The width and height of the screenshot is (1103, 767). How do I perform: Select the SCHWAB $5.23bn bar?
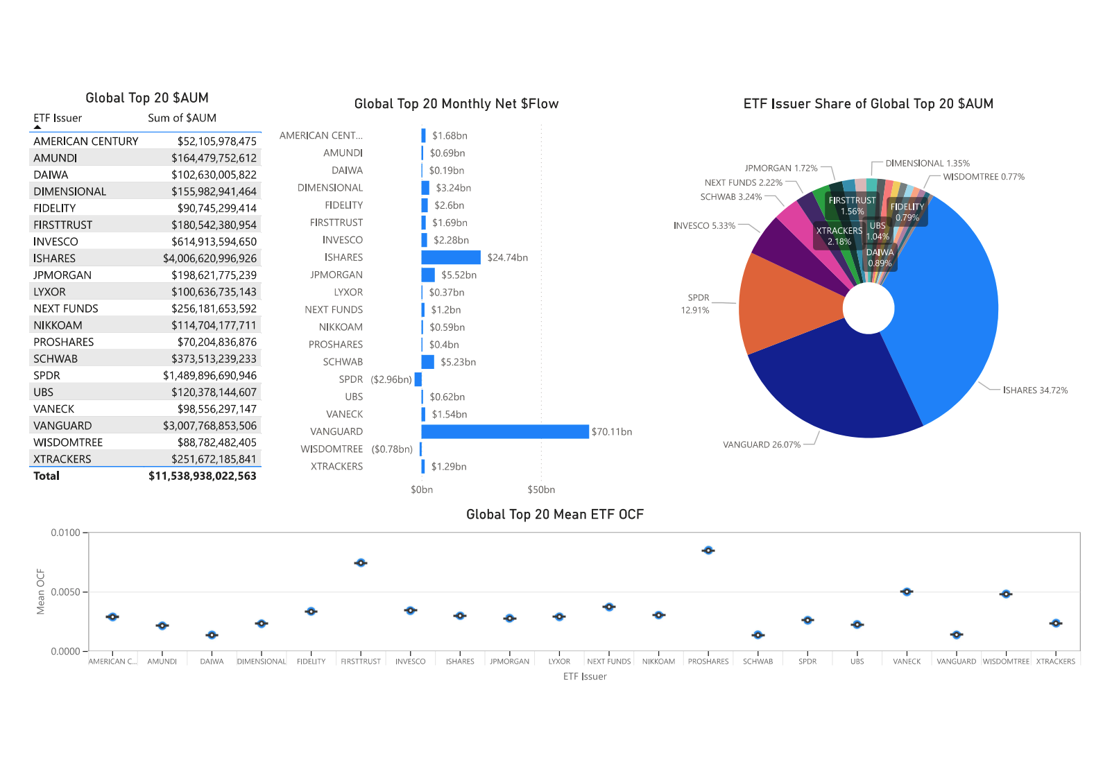point(428,362)
